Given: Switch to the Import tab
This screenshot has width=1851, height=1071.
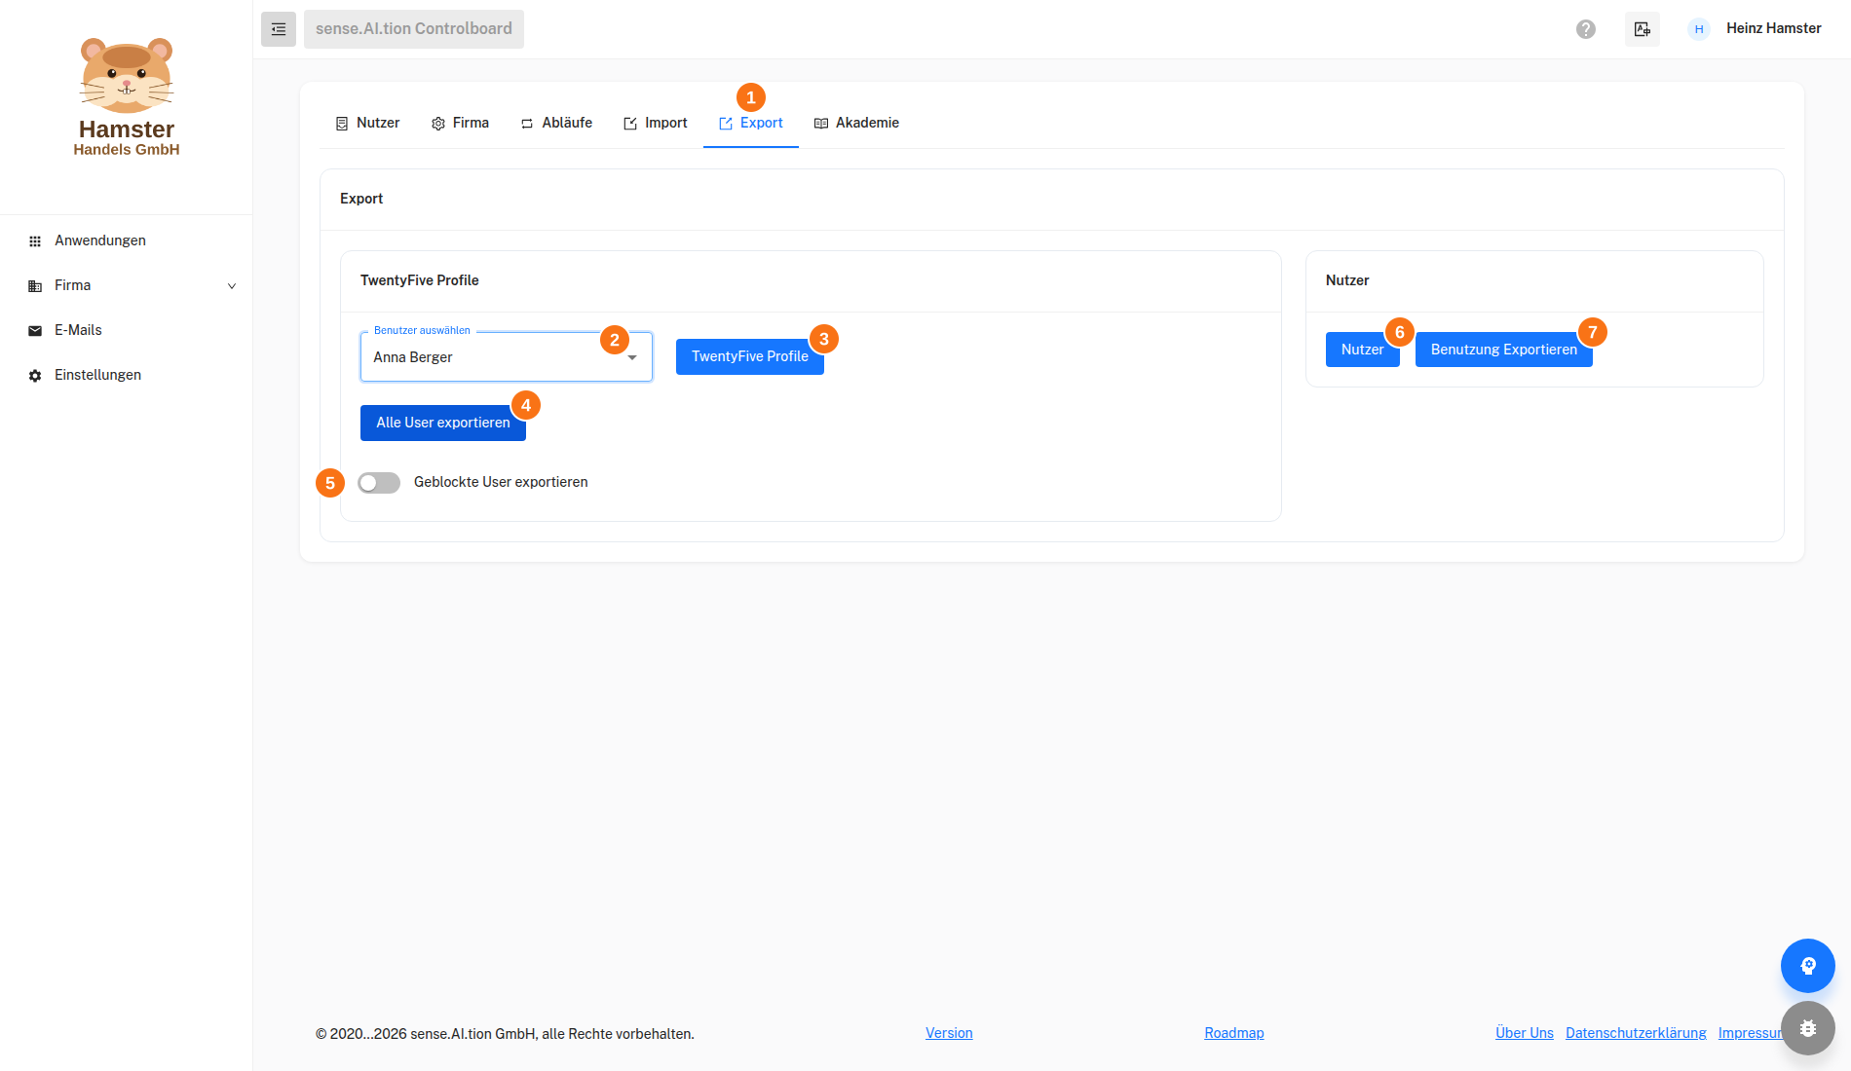Looking at the screenshot, I should [656, 123].
